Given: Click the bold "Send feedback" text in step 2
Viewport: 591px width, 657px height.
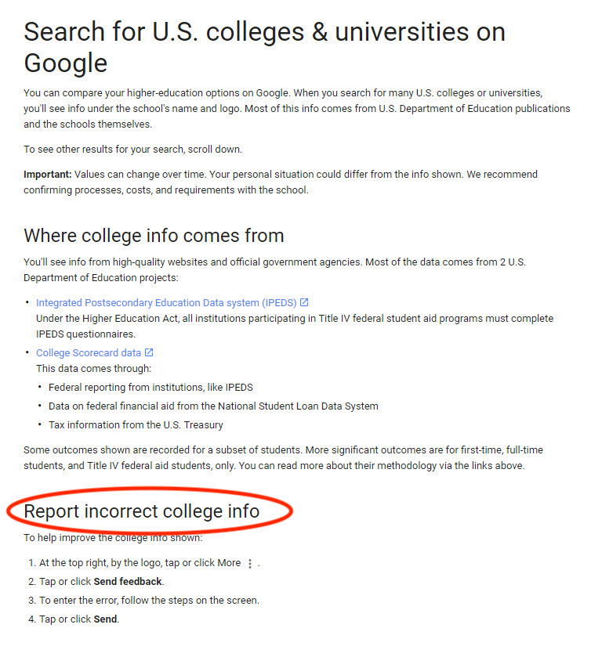Looking at the screenshot, I should point(128,582).
